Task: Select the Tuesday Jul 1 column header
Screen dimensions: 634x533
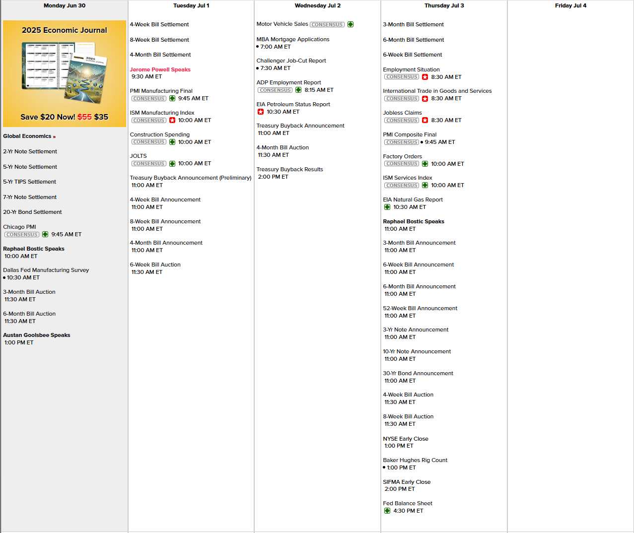Action: point(191,5)
